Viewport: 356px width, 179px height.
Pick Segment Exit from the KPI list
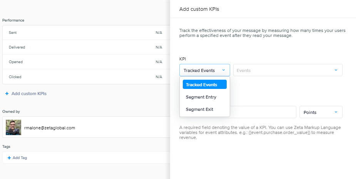click(x=199, y=109)
